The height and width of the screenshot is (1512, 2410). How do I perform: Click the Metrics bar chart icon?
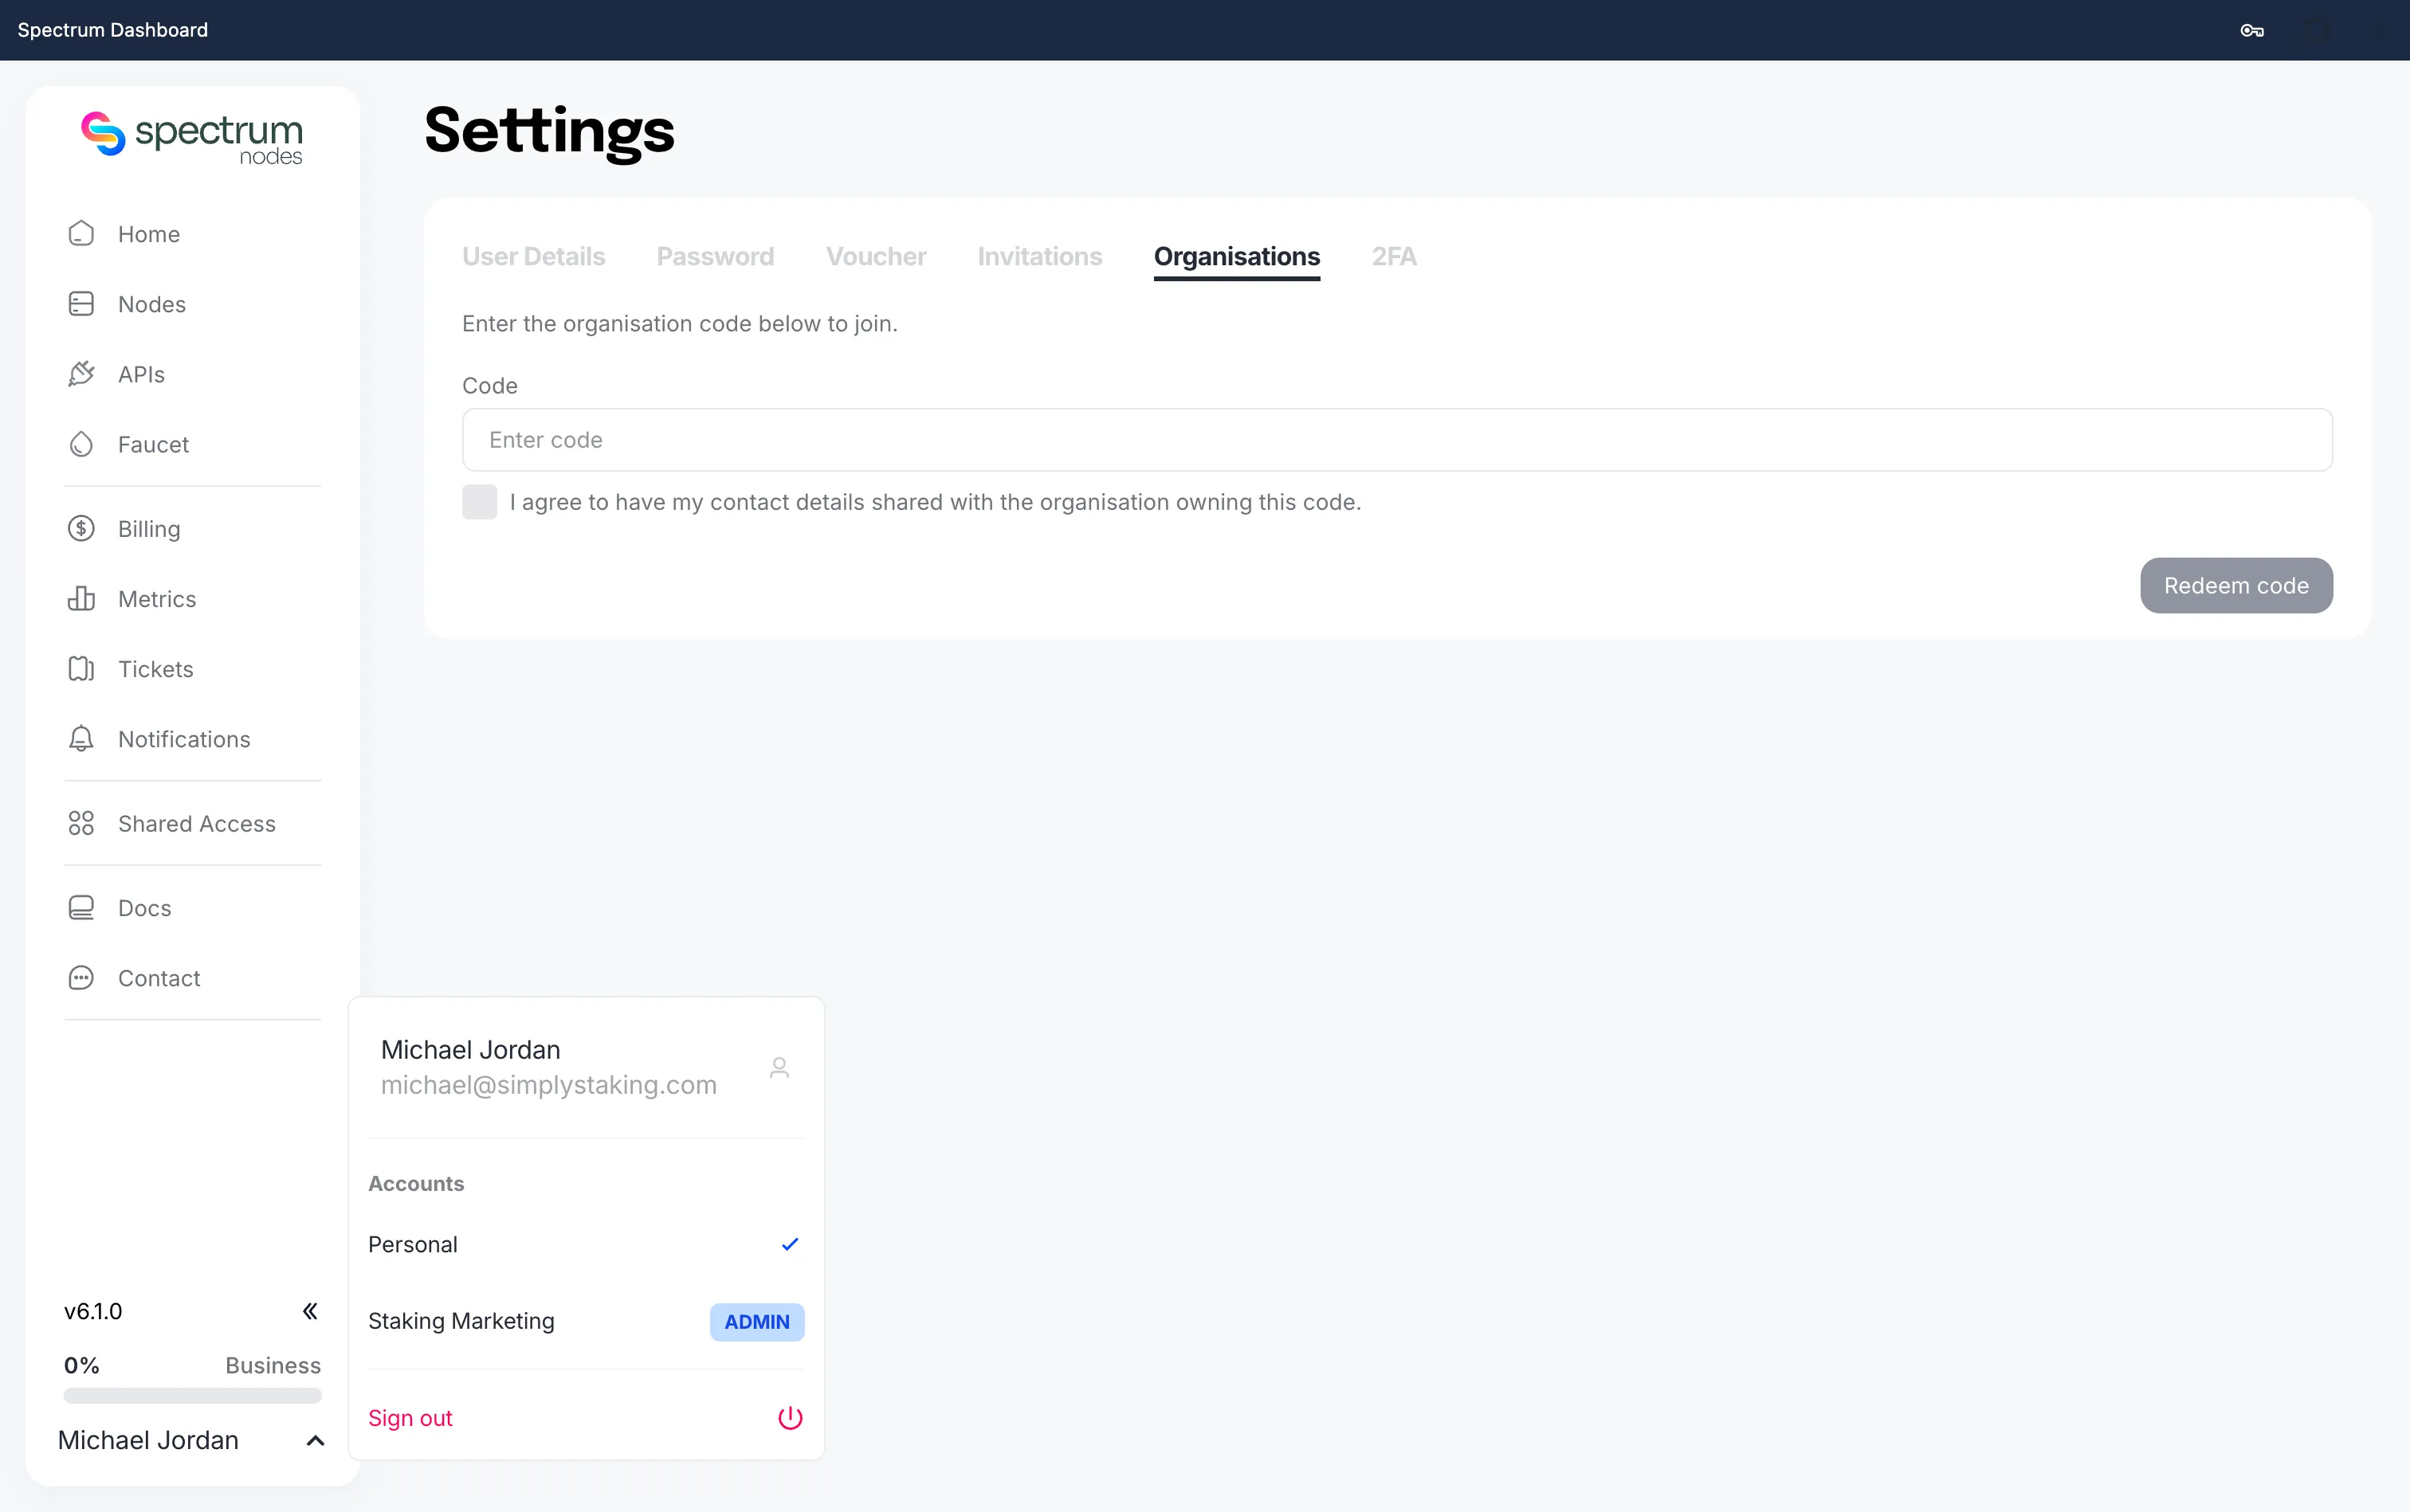click(81, 599)
